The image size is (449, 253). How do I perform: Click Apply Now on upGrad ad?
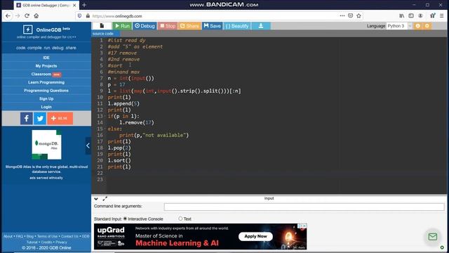coord(255,236)
